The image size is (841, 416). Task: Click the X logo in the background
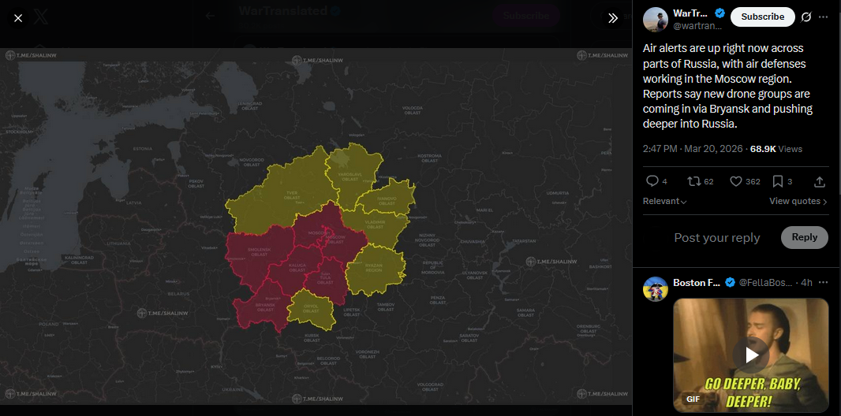[43, 17]
